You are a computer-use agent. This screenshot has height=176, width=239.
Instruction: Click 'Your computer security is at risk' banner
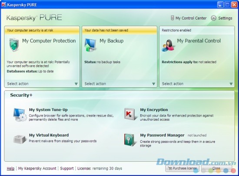pos(42,30)
